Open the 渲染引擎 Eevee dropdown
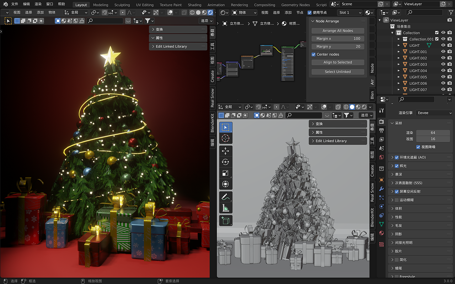The image size is (455, 284). (434, 113)
